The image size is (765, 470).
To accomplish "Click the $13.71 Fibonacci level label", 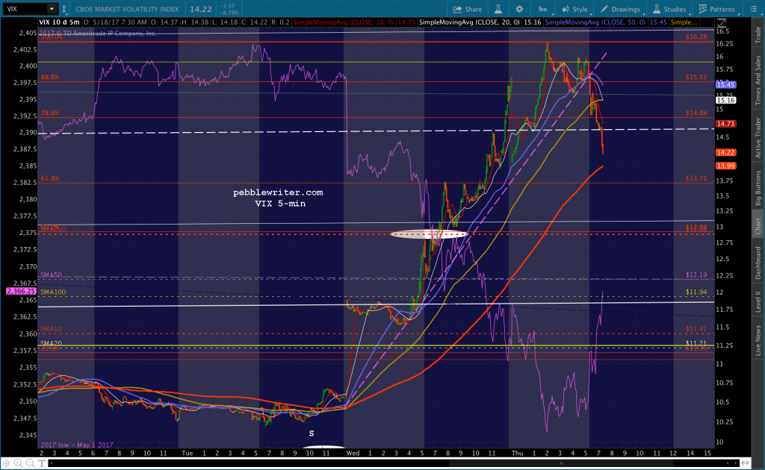I will pos(696,178).
